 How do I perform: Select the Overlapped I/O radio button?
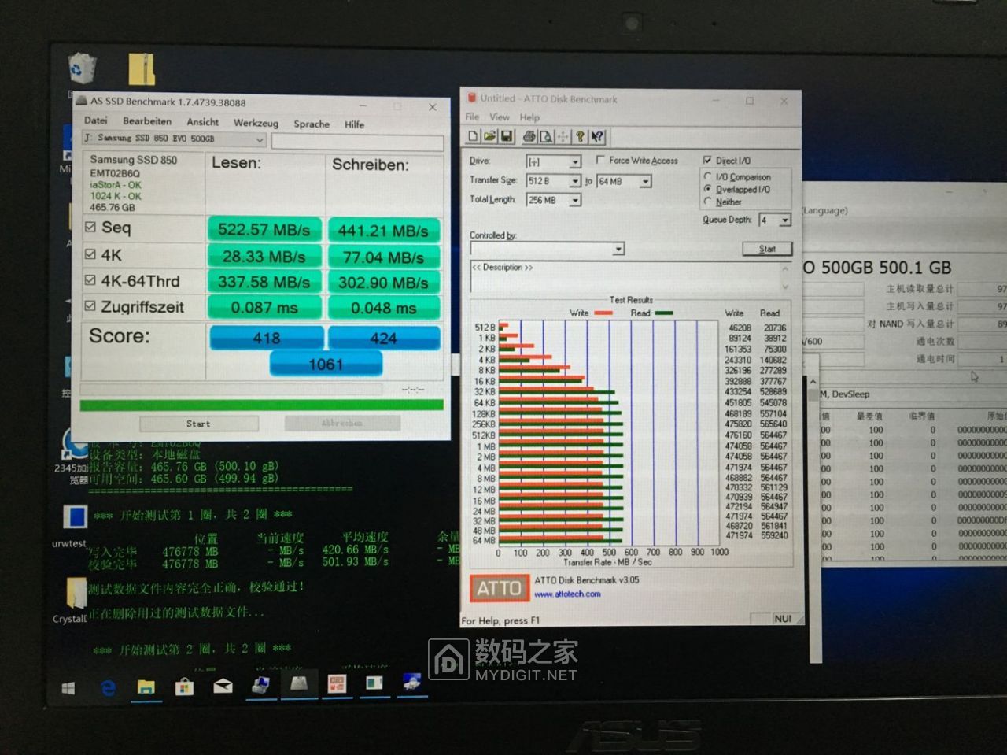point(708,189)
